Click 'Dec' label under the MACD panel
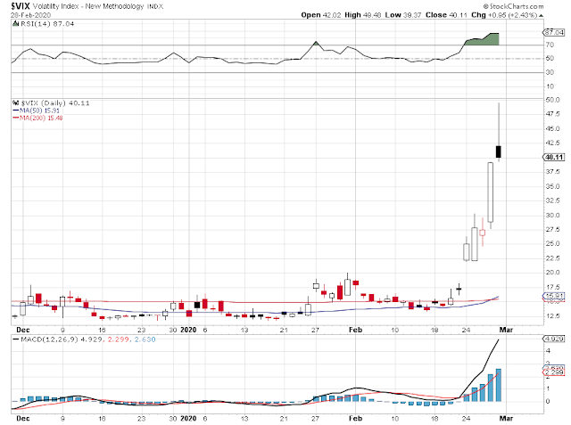Image resolution: width=571 pixels, height=425 pixels. click(23, 418)
